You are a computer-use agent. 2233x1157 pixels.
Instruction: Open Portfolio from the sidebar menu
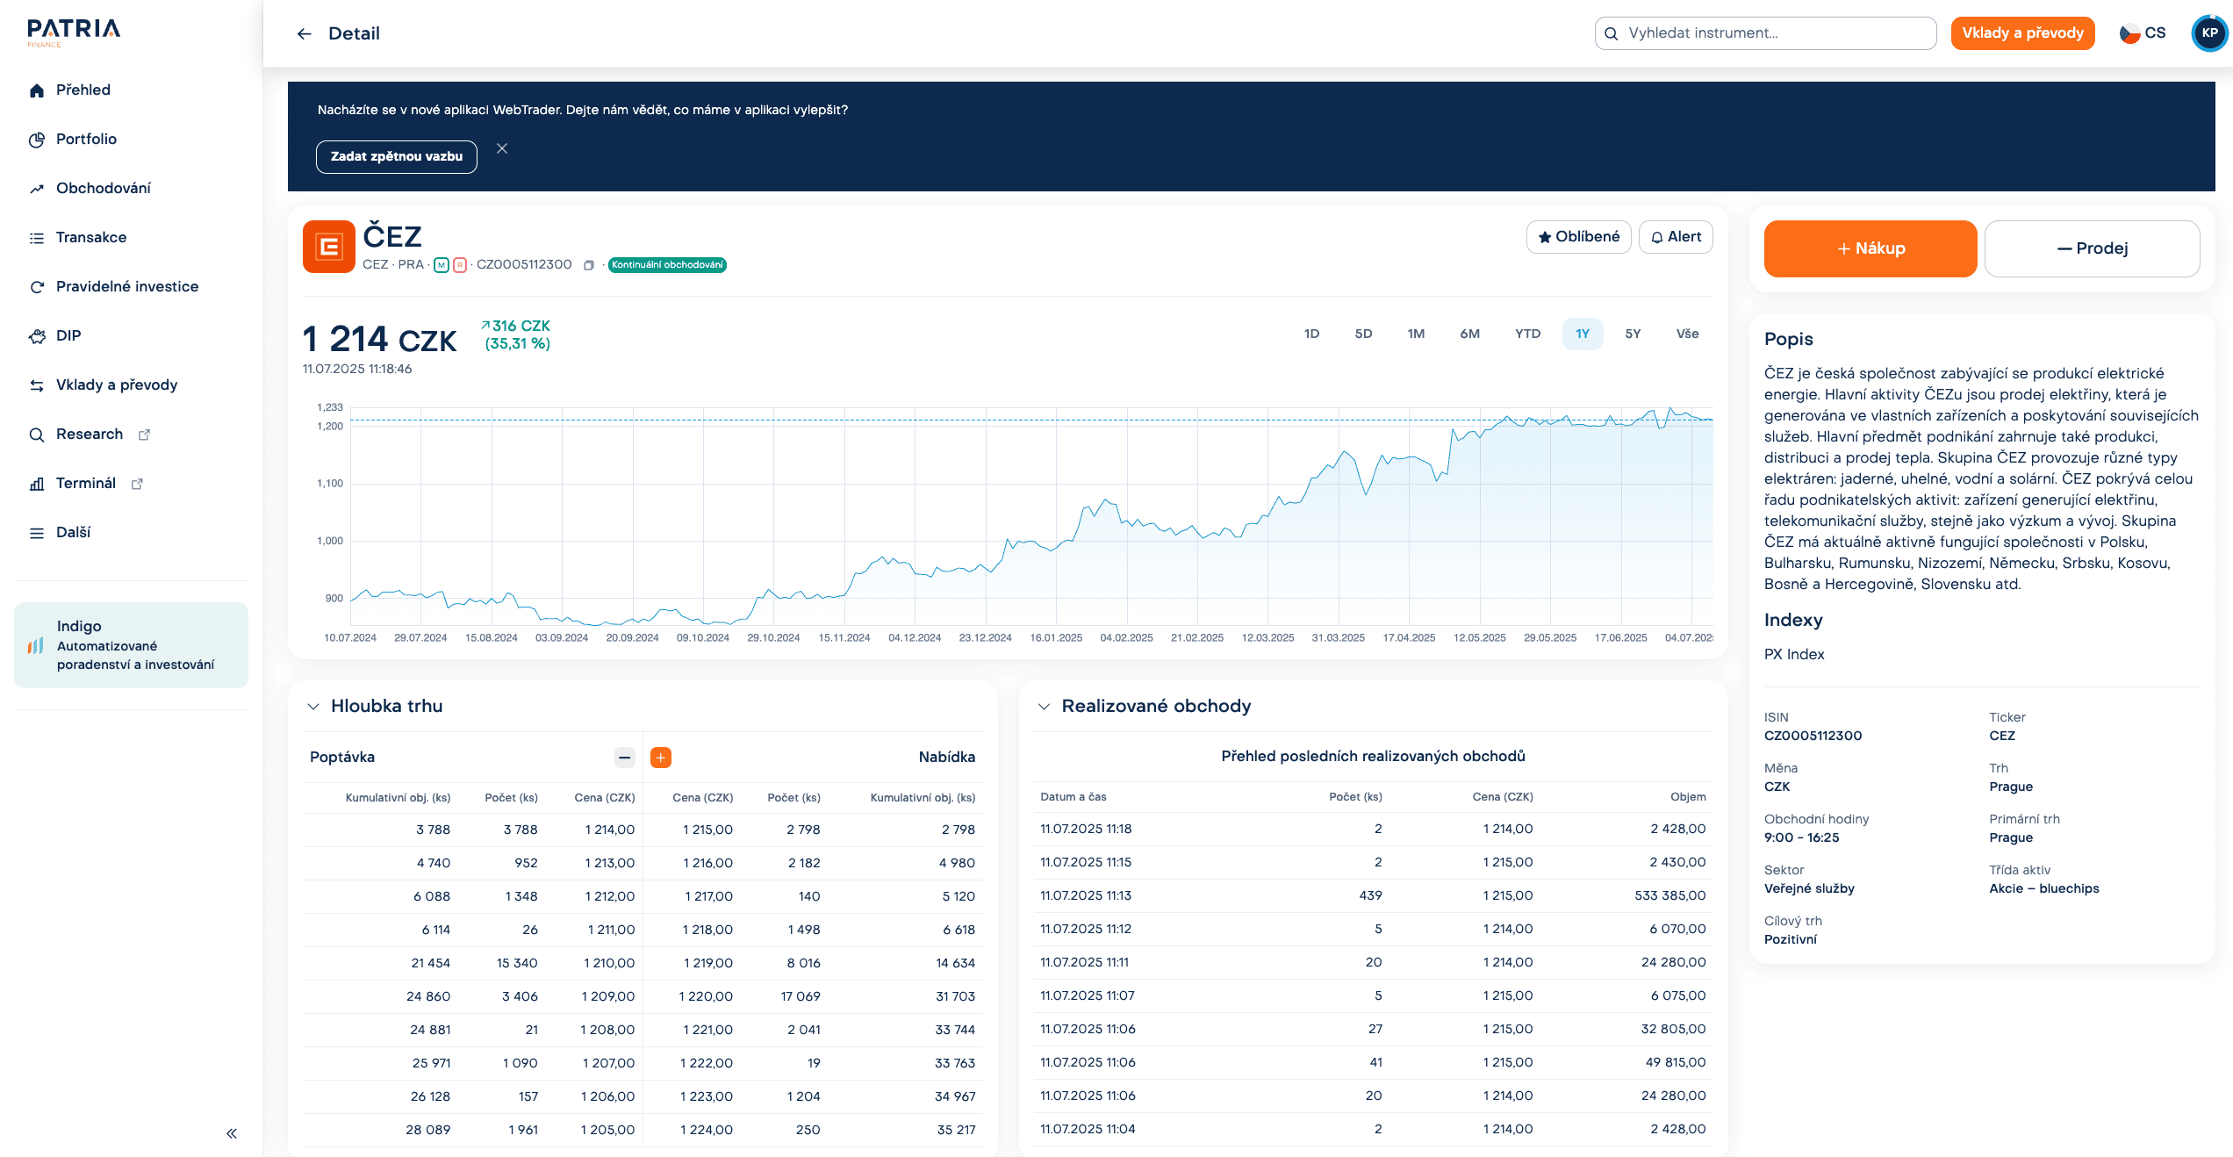point(86,139)
